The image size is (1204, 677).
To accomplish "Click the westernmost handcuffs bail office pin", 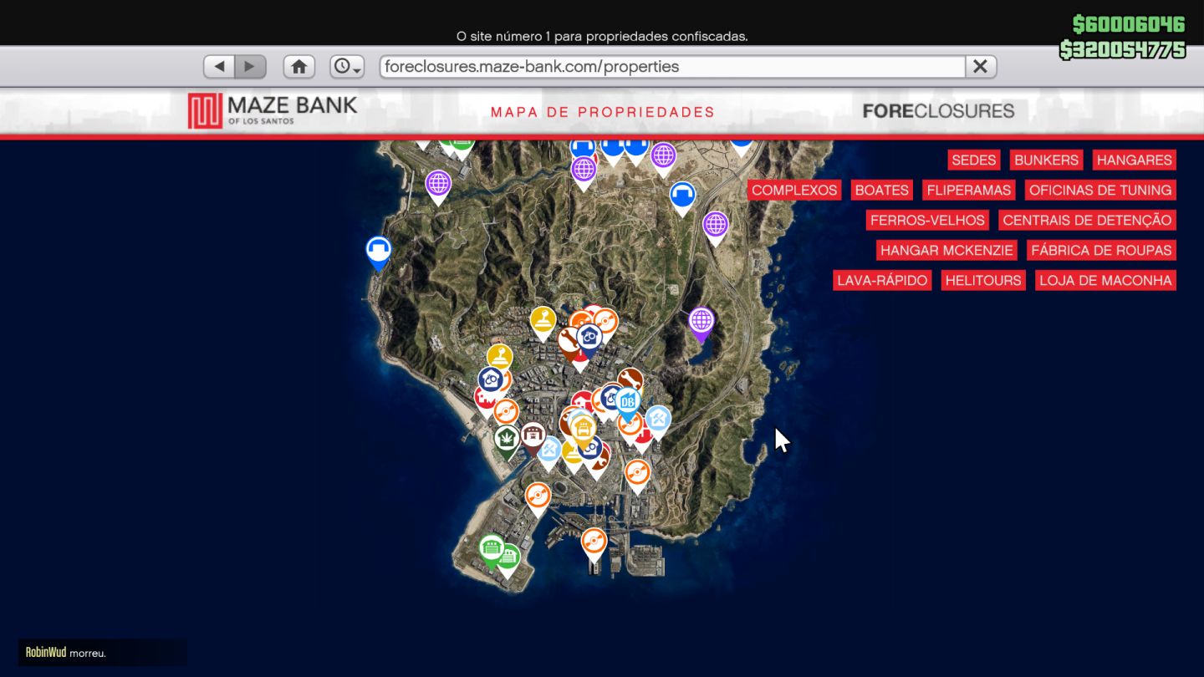I will [491, 380].
